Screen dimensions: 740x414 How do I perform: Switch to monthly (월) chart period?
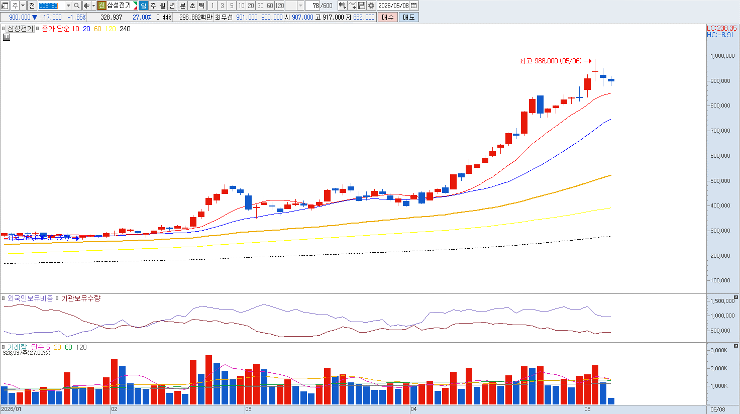click(163, 6)
